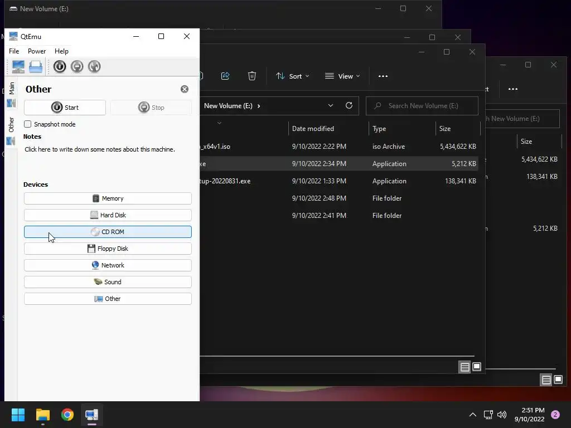Click the stop icon in QtEmu toolbar
The height and width of the screenshot is (428, 571).
coord(77,67)
